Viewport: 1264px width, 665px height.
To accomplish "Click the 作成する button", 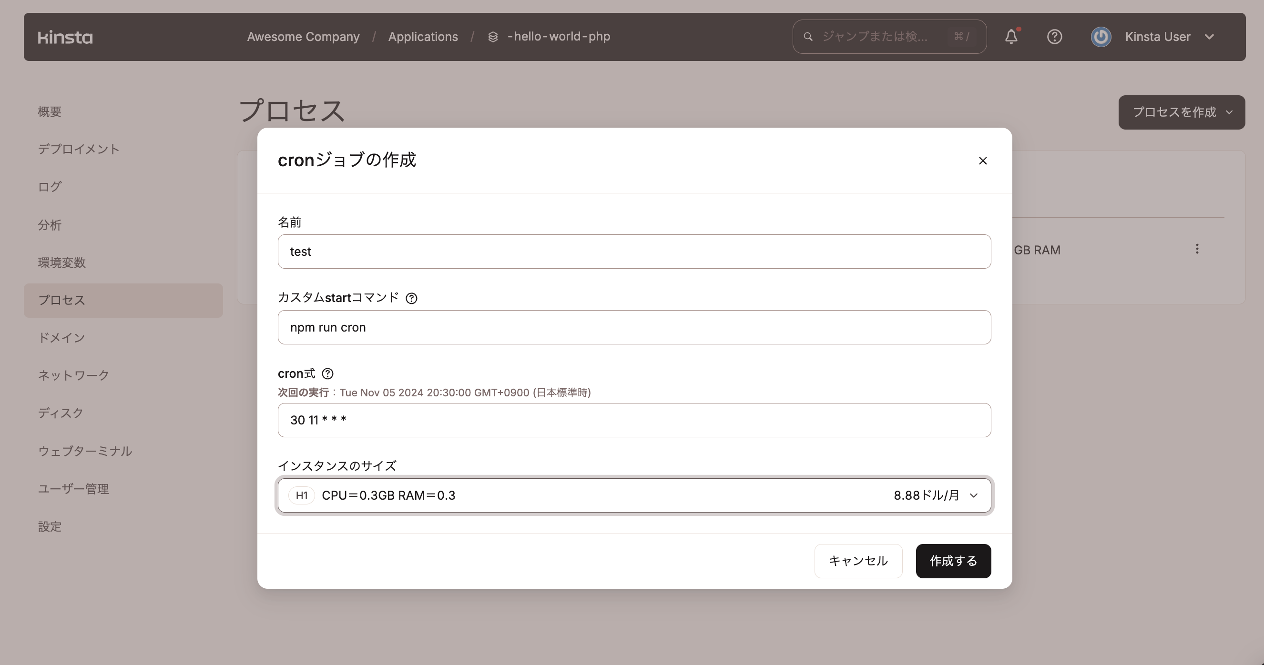I will pyautogui.click(x=952, y=561).
